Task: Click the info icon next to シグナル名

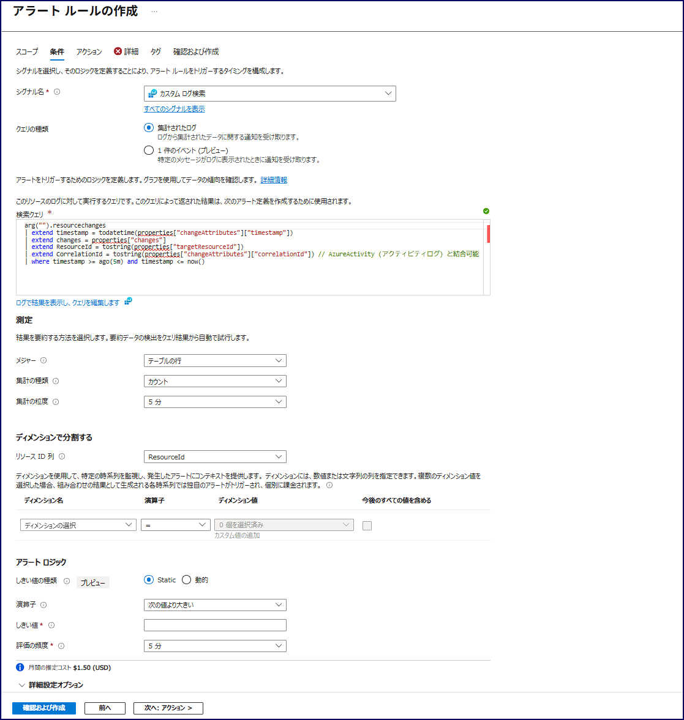Action: pos(57,92)
